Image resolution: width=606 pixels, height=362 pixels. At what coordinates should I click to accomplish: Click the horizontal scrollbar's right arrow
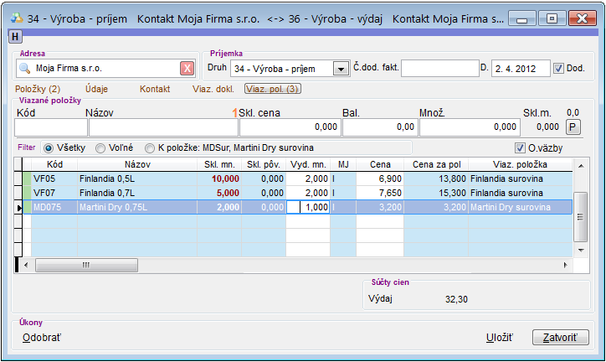pos(566,265)
